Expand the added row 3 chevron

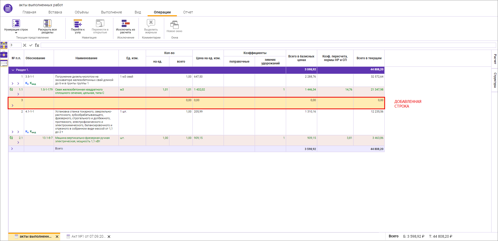[12, 106]
